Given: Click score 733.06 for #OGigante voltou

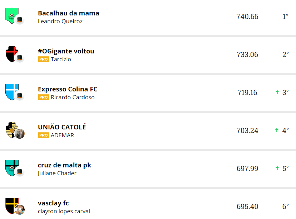Looking at the screenshot, I should [x=247, y=54].
